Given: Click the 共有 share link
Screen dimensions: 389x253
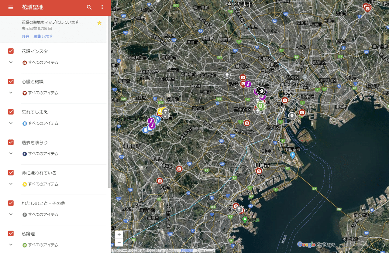Looking at the screenshot, I should point(26,36).
